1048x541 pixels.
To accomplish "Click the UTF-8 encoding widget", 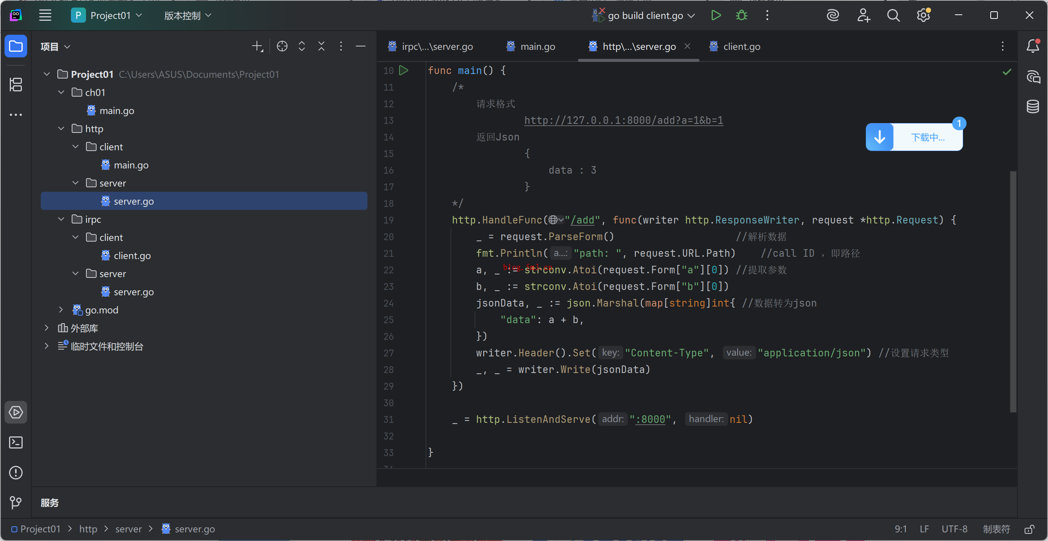I will (x=954, y=529).
